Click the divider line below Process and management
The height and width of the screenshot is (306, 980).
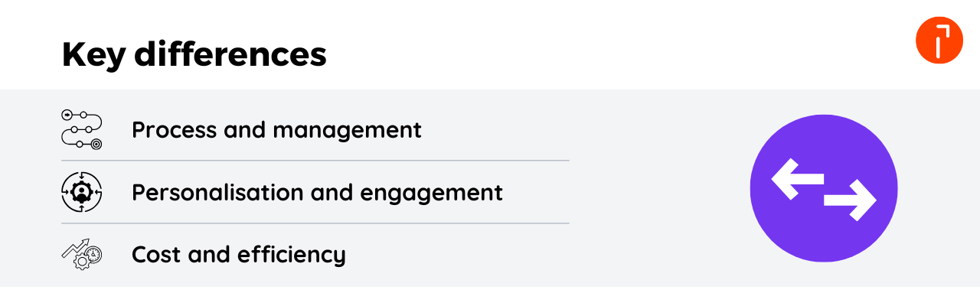pos(315,161)
